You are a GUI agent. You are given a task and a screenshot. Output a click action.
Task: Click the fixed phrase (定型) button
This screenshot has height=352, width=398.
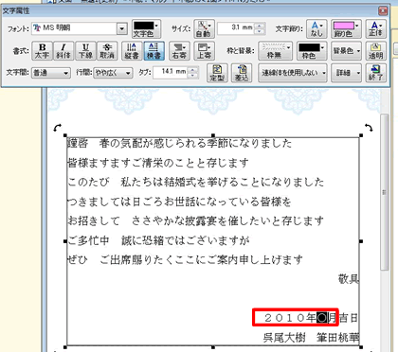[217, 73]
